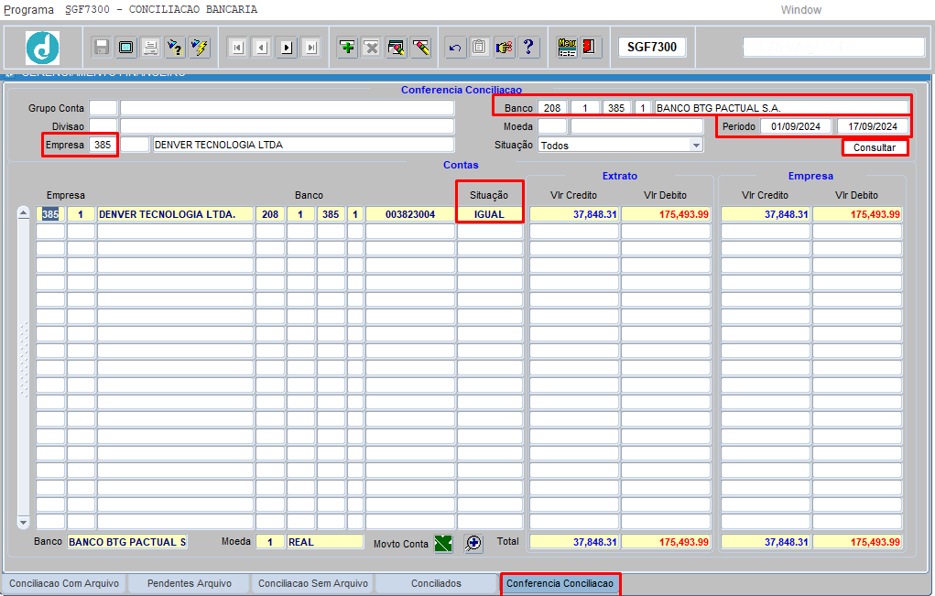Switch to Conciliacao Com Arquivo tab

tap(64, 583)
